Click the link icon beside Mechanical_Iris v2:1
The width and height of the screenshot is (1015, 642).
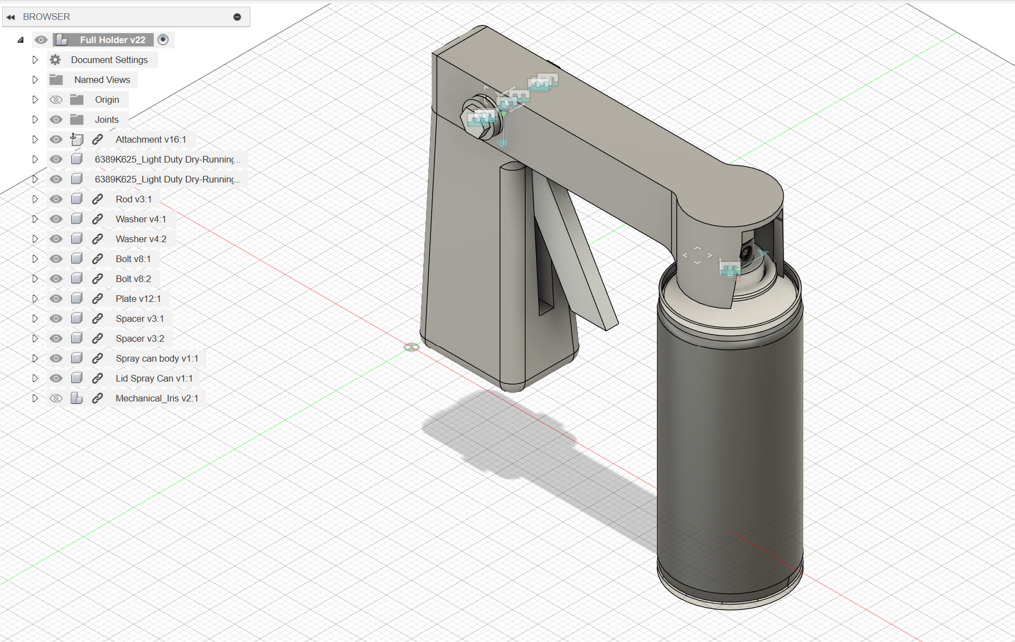pyautogui.click(x=97, y=398)
